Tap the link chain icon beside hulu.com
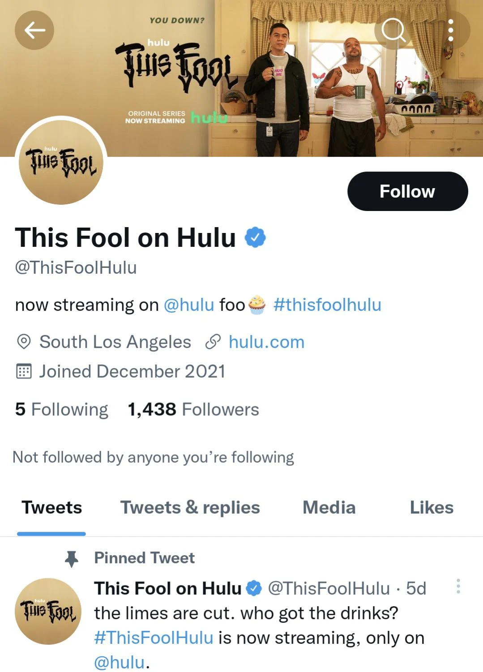483x672 pixels. click(213, 342)
